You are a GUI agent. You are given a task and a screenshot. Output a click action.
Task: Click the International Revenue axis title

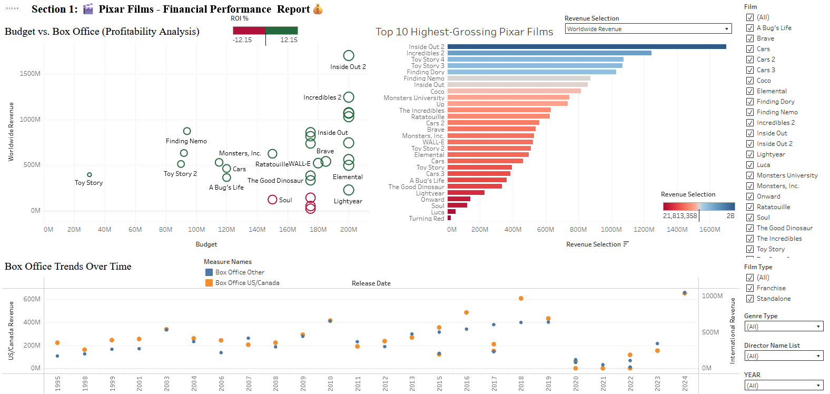732,330
